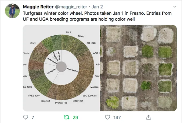Click the like count 147
This screenshot has width=182, height=123.
(117, 117)
